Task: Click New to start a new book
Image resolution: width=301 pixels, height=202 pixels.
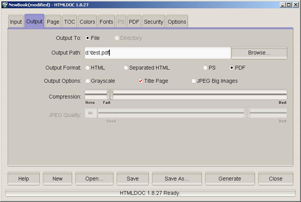Action: pos(57,179)
